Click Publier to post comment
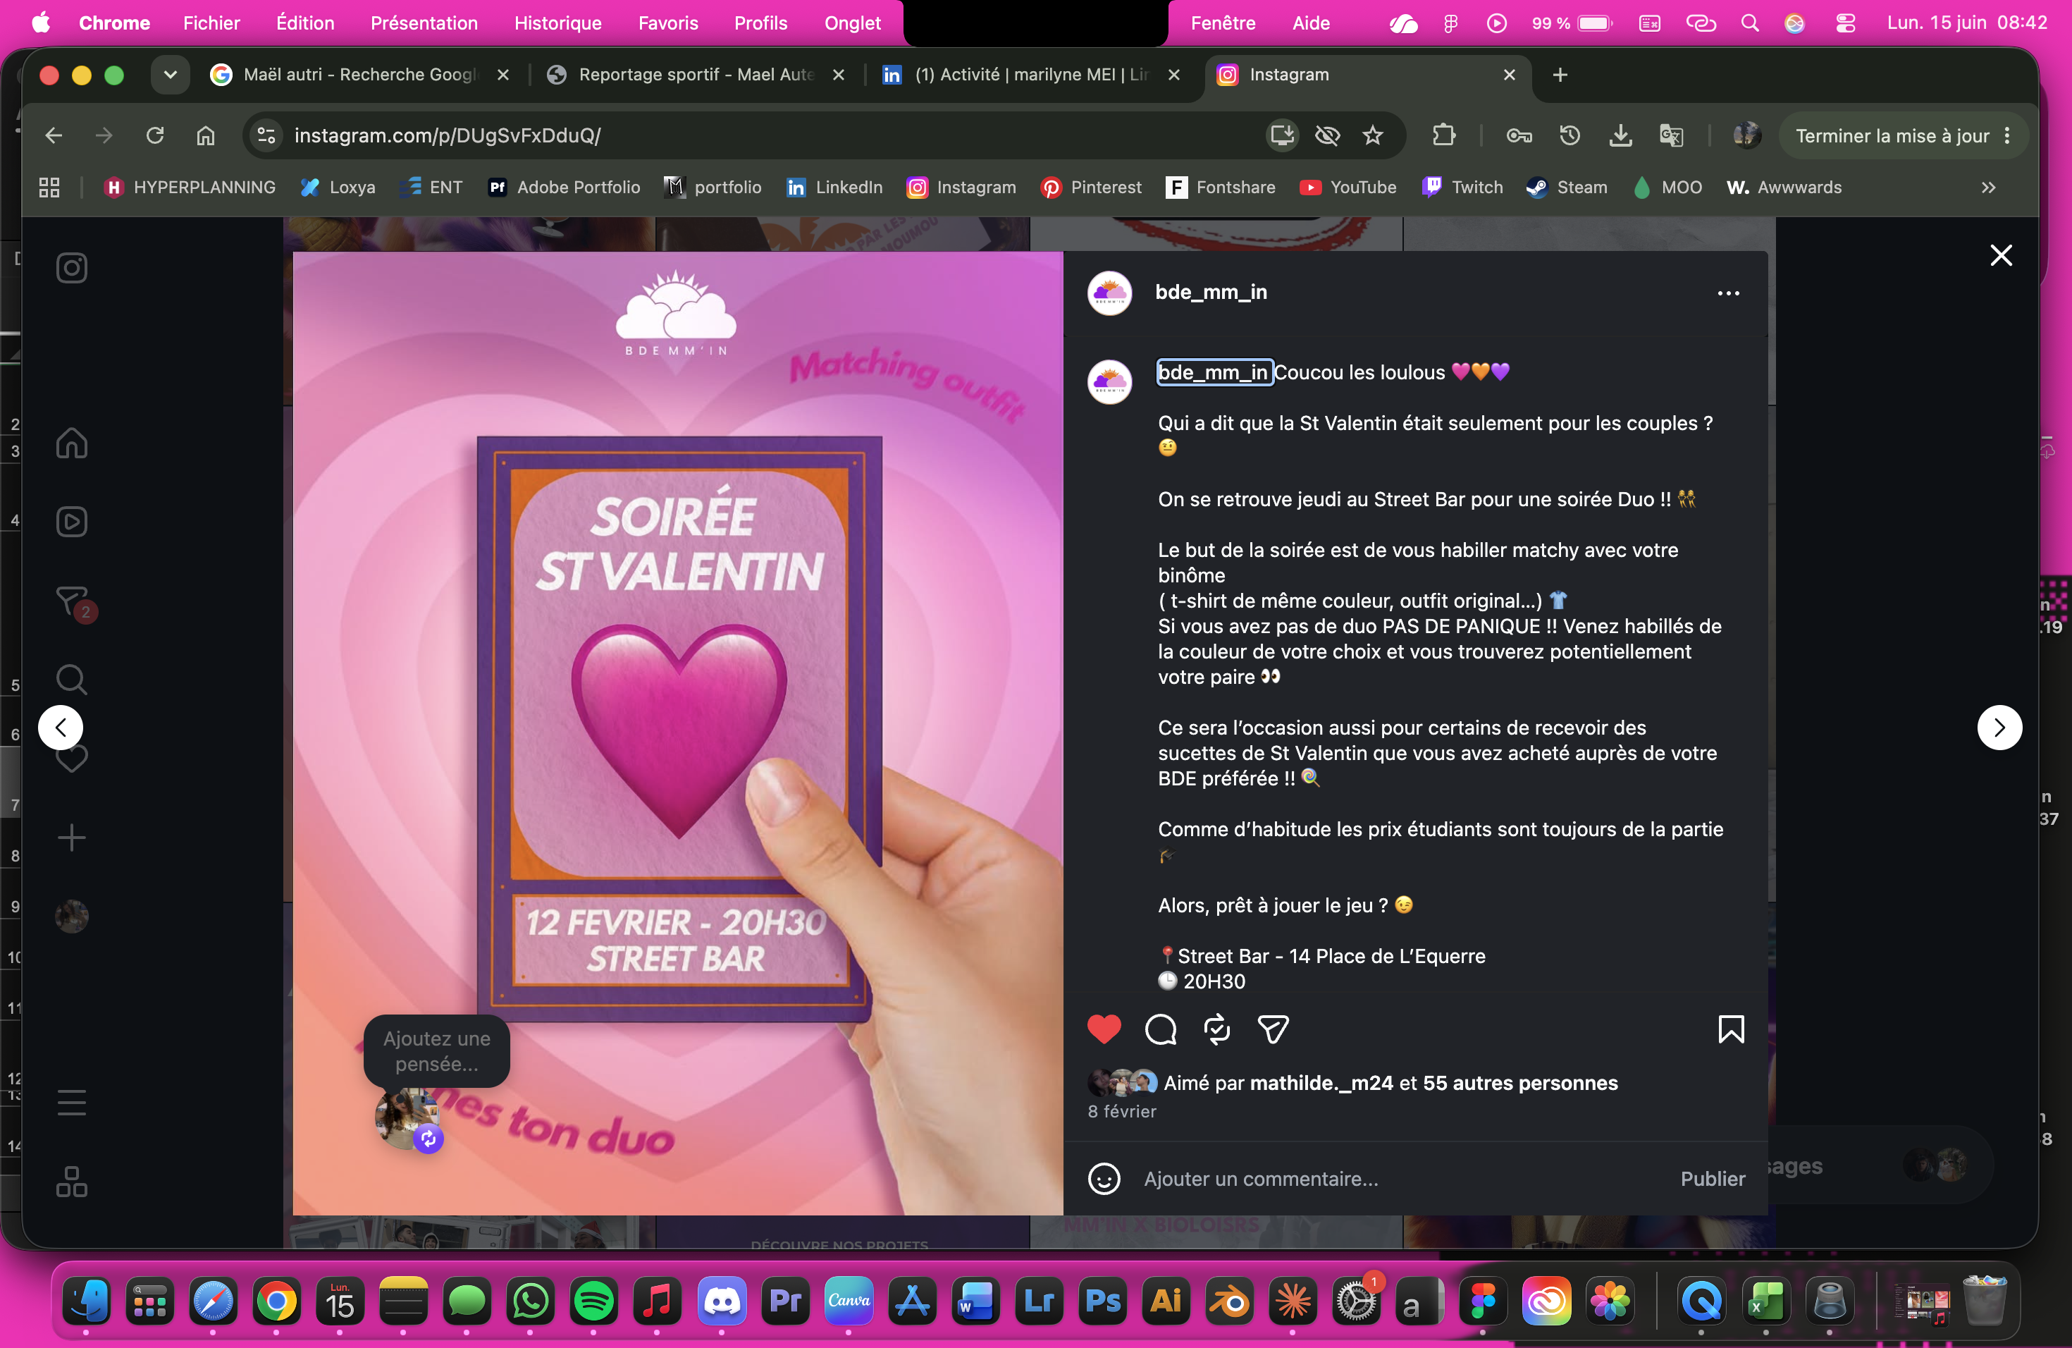The image size is (2072, 1348). pyautogui.click(x=1713, y=1179)
